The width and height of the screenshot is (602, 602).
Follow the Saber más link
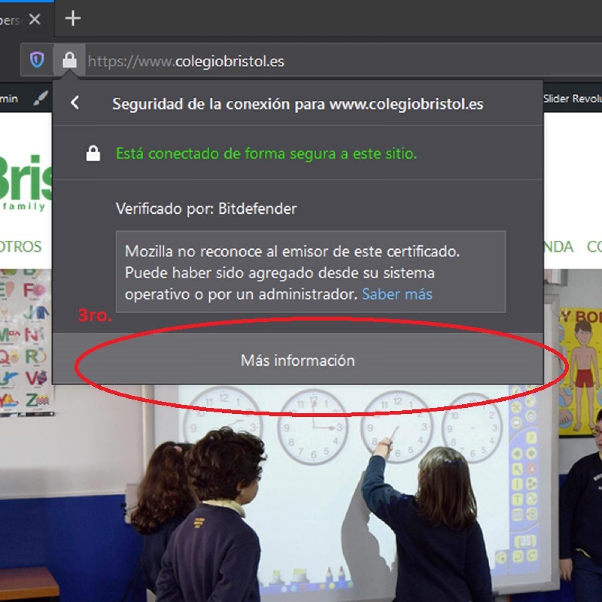pyautogui.click(x=397, y=294)
